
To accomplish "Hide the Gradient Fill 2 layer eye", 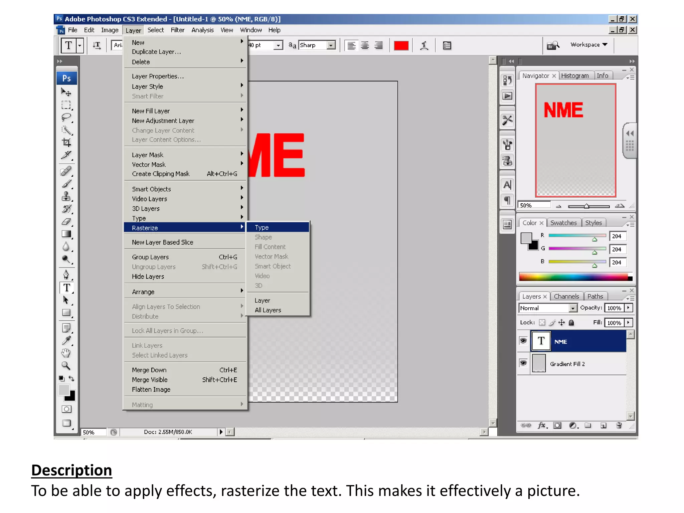I will tap(523, 363).
